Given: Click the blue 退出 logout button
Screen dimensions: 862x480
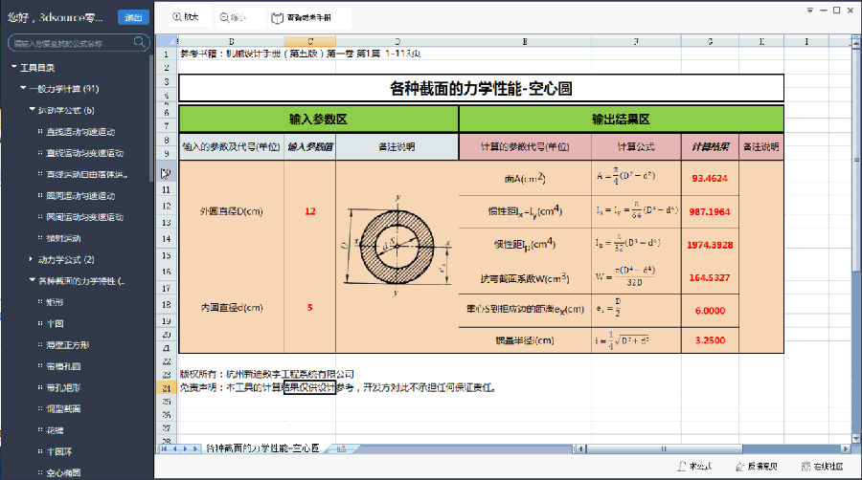Looking at the screenshot, I should (133, 17).
